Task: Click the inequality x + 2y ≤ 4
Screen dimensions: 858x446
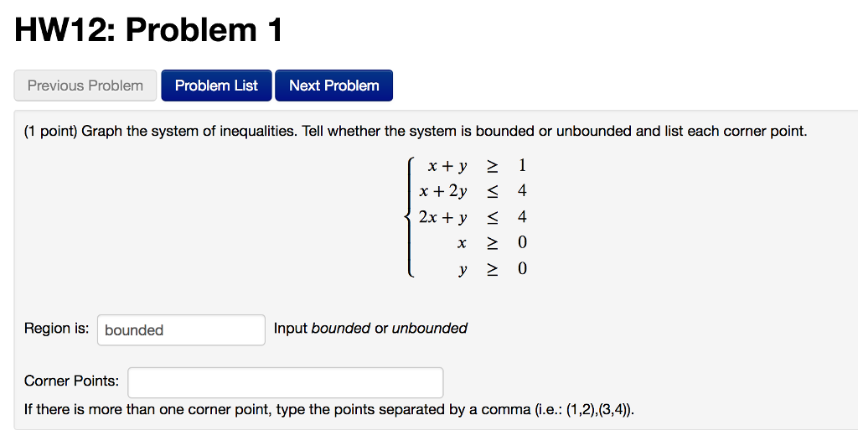Action: coord(473,191)
